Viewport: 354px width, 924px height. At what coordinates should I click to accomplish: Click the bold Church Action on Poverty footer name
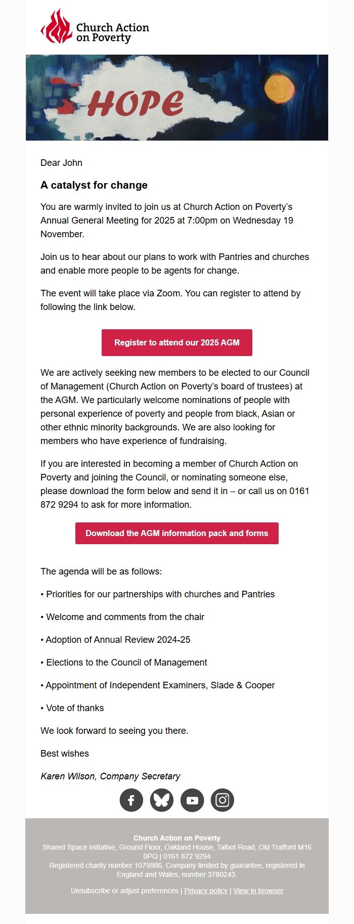click(x=177, y=838)
